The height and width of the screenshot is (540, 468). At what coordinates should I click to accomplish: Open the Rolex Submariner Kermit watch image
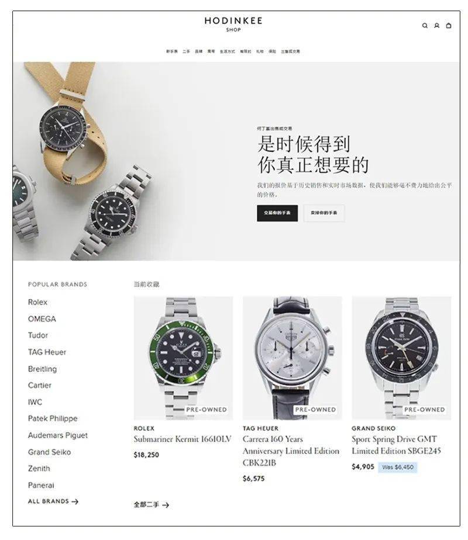click(183, 358)
